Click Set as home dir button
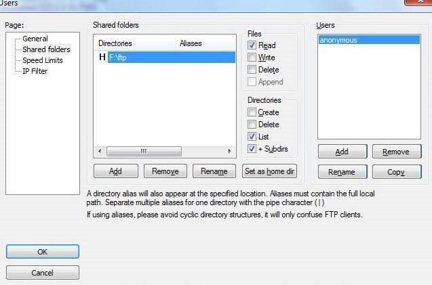This screenshot has width=432, height=285. (269, 171)
